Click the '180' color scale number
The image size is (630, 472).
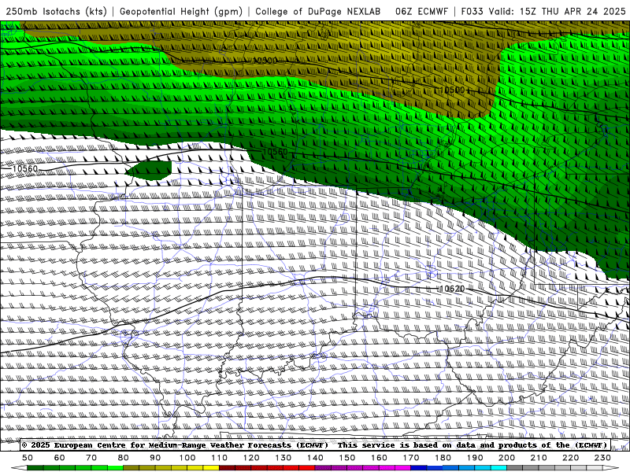(x=443, y=458)
